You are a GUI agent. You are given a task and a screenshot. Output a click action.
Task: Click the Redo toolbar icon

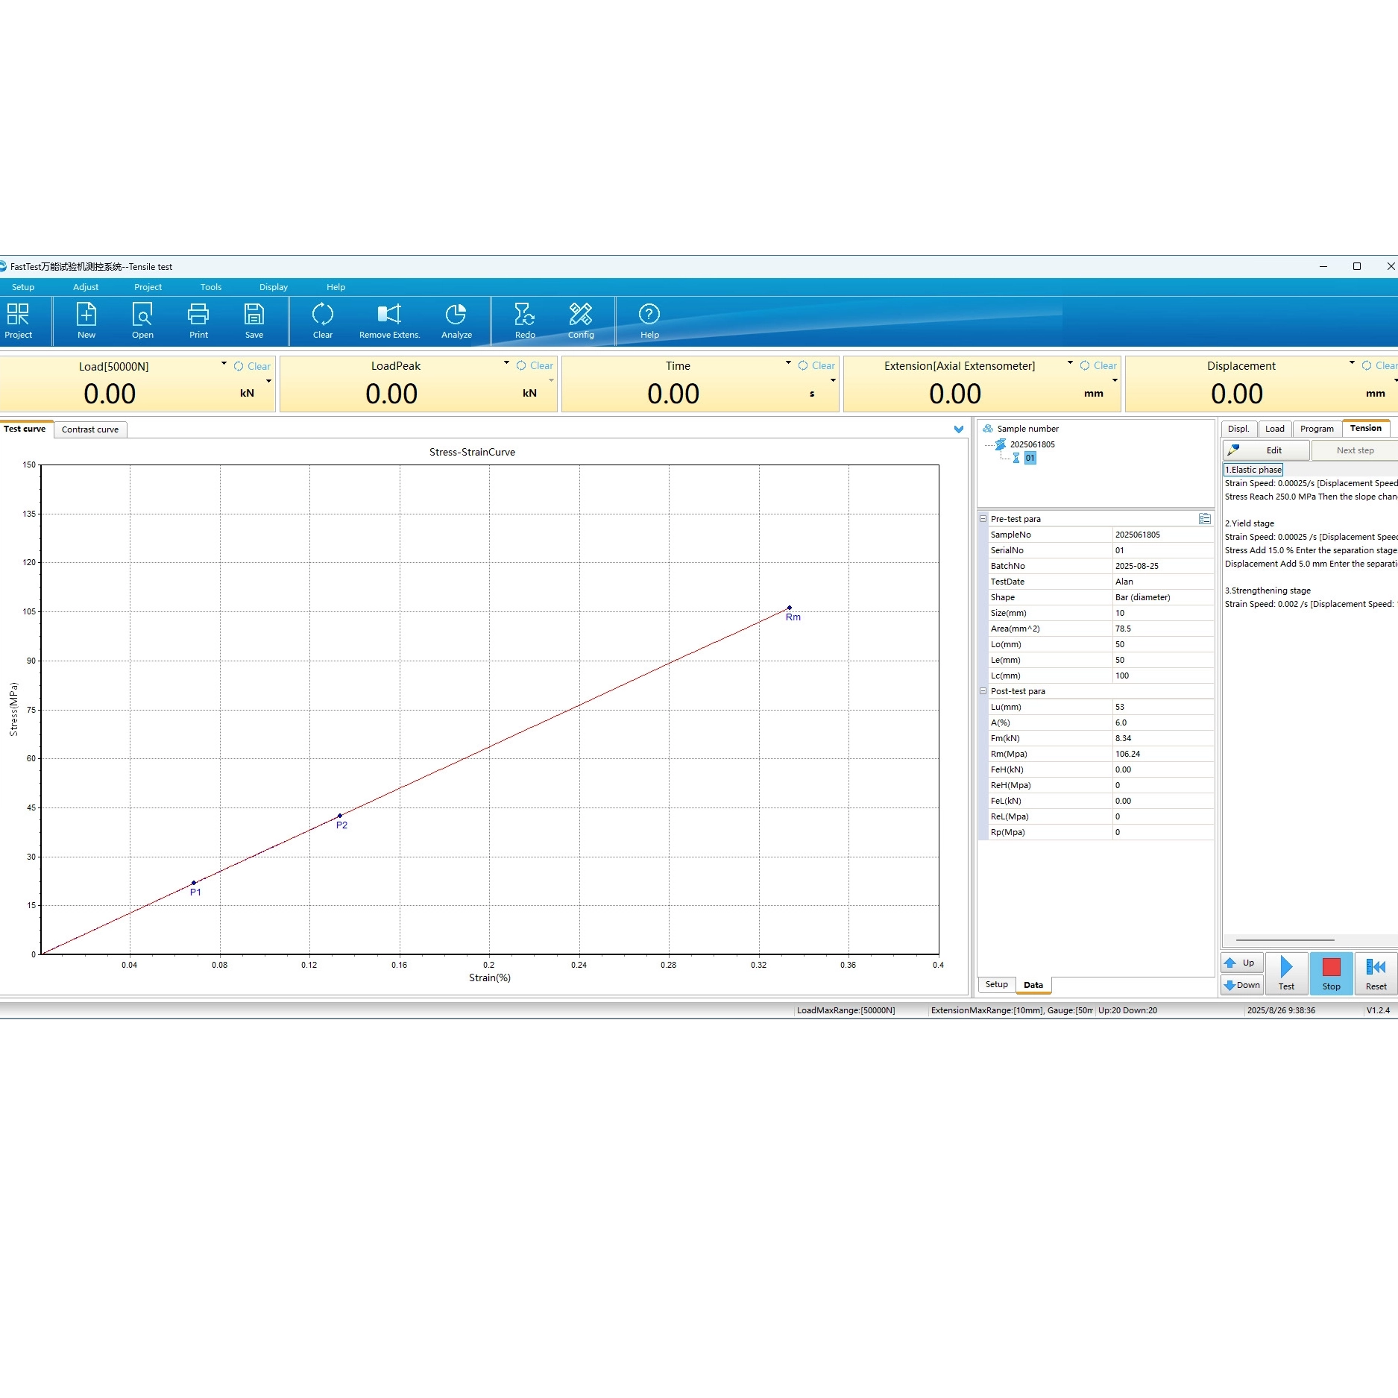coord(525,321)
